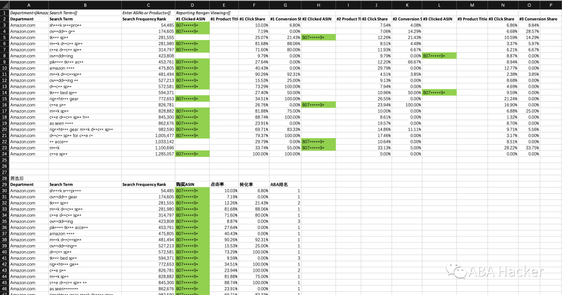Select column H header
Screen dimensions: 562x295
(x=318, y=5)
